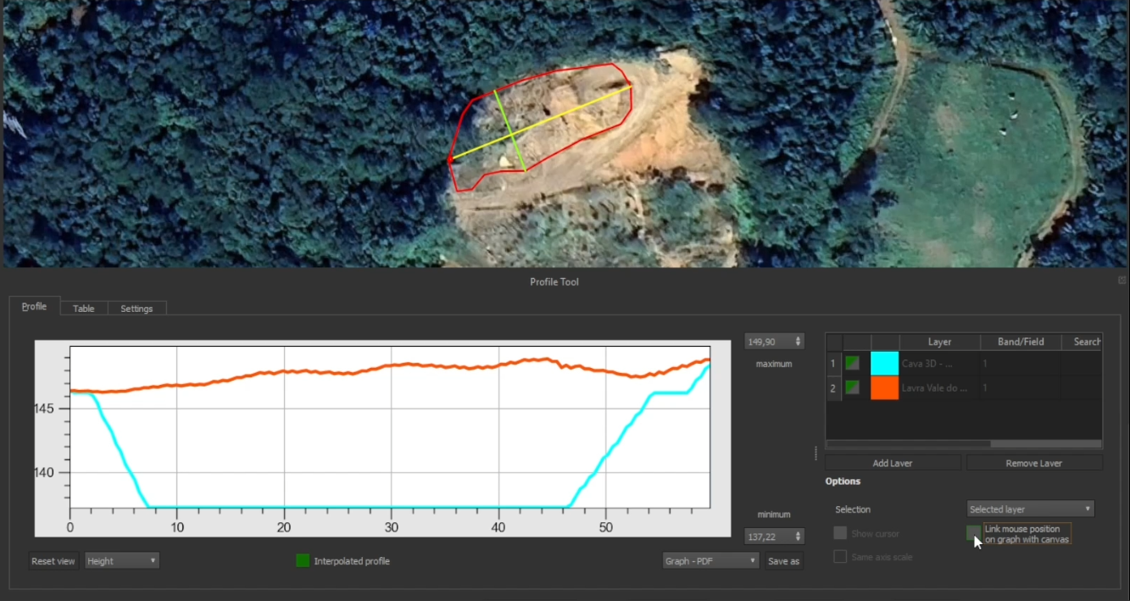Click the Add Layer button
Viewport: 1130px width, 601px height.
[893, 463]
